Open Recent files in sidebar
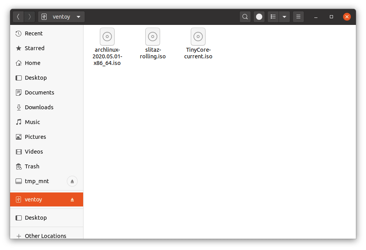The width and height of the screenshot is (366, 250). (34, 33)
